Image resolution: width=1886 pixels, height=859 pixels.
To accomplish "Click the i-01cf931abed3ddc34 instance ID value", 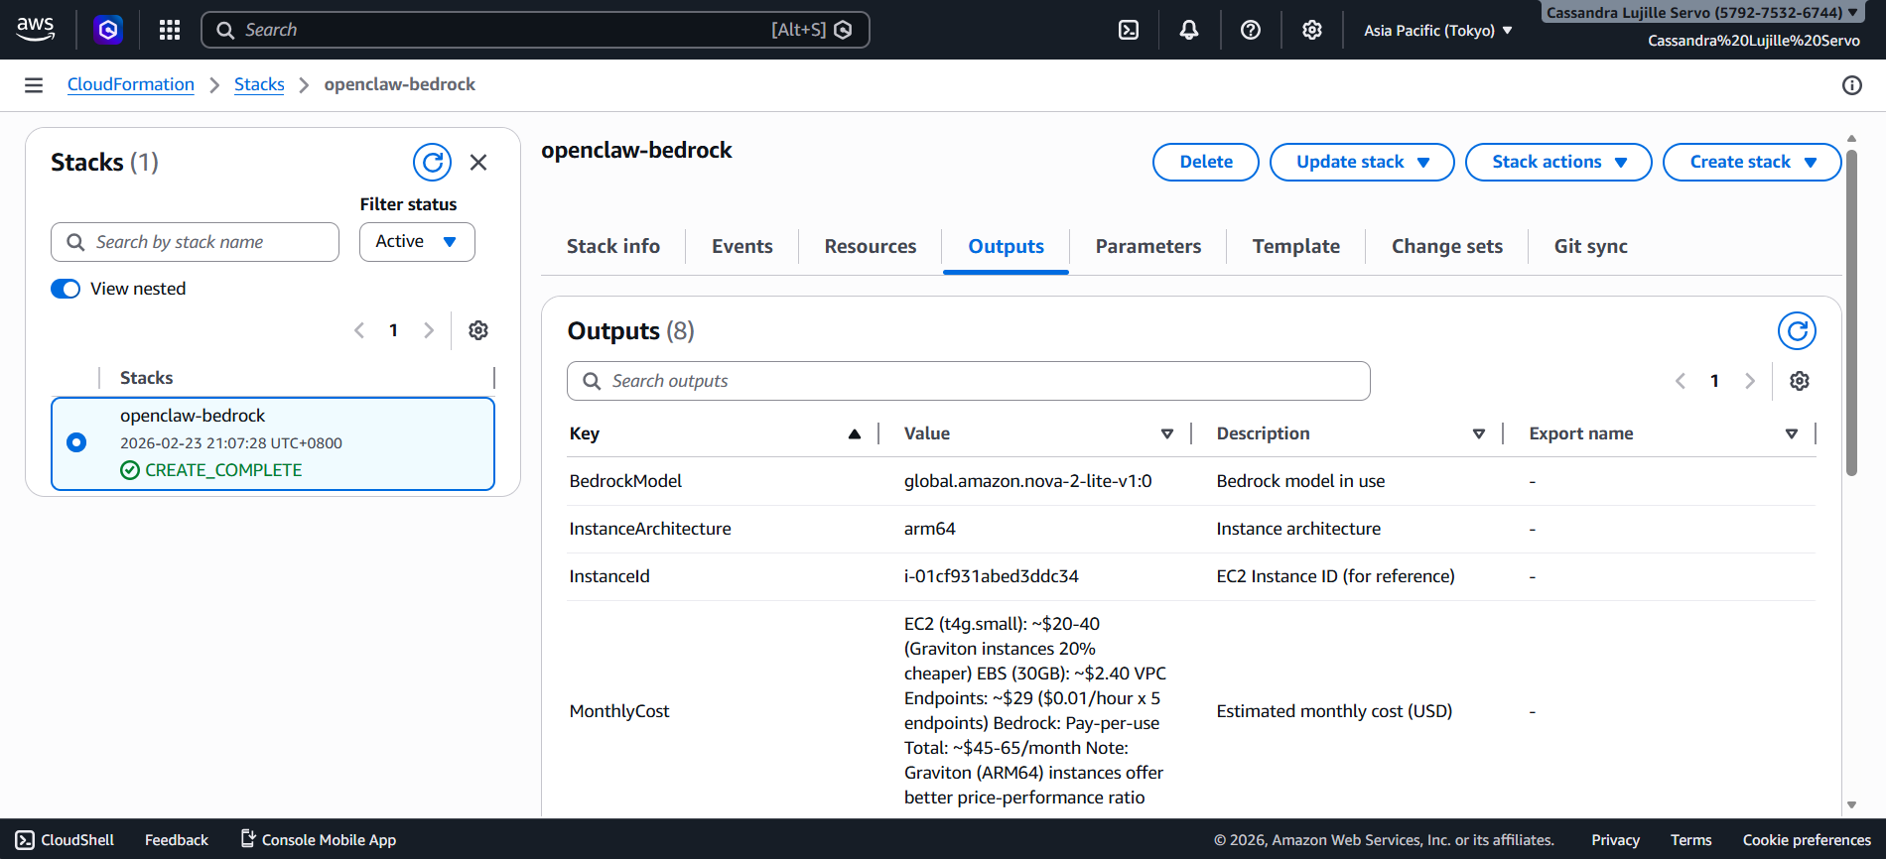I will [991, 576].
